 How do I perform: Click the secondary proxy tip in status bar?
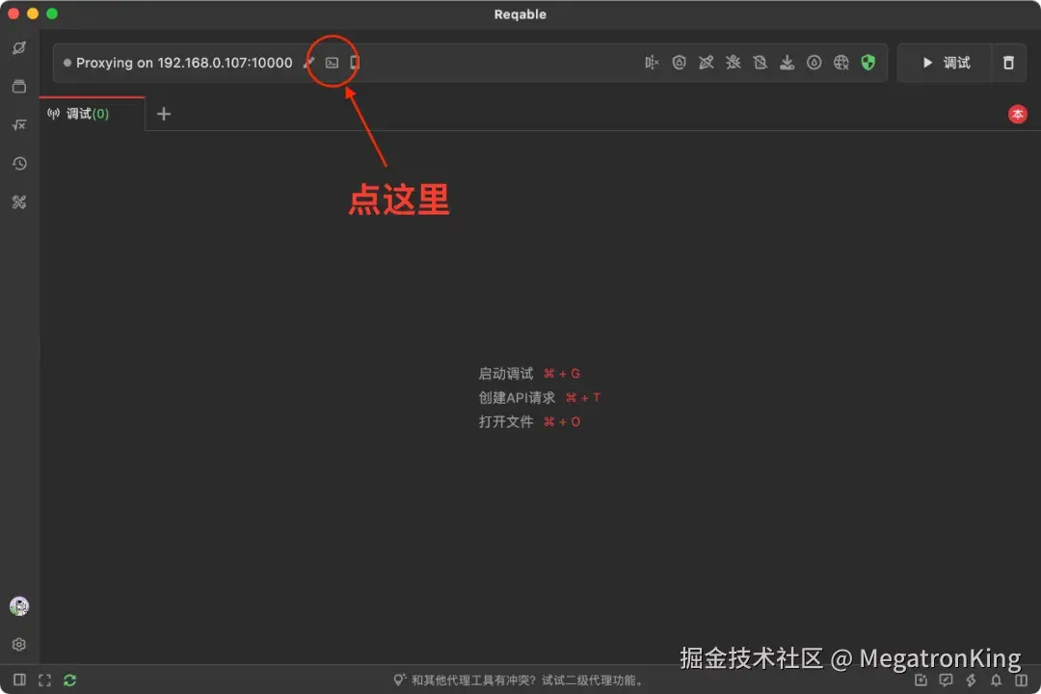pos(520,681)
